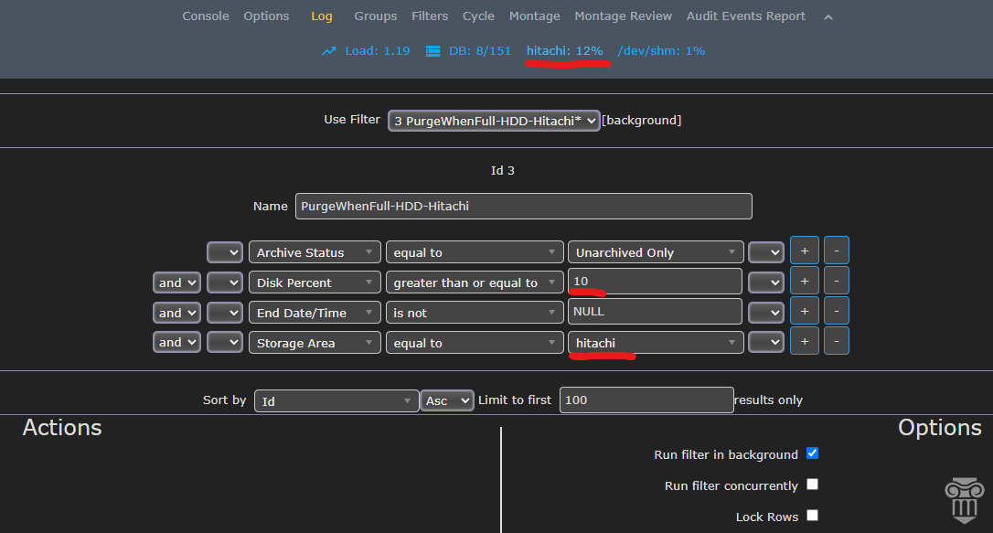The width and height of the screenshot is (993, 533).
Task: Open the Unarchived Only value dropdown
Action: 656,252
